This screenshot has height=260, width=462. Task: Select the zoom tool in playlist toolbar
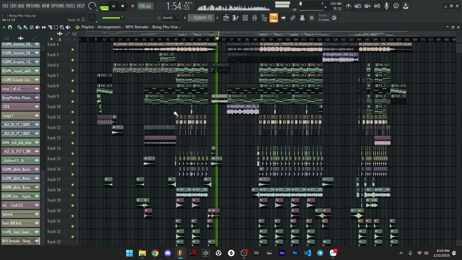point(62,27)
